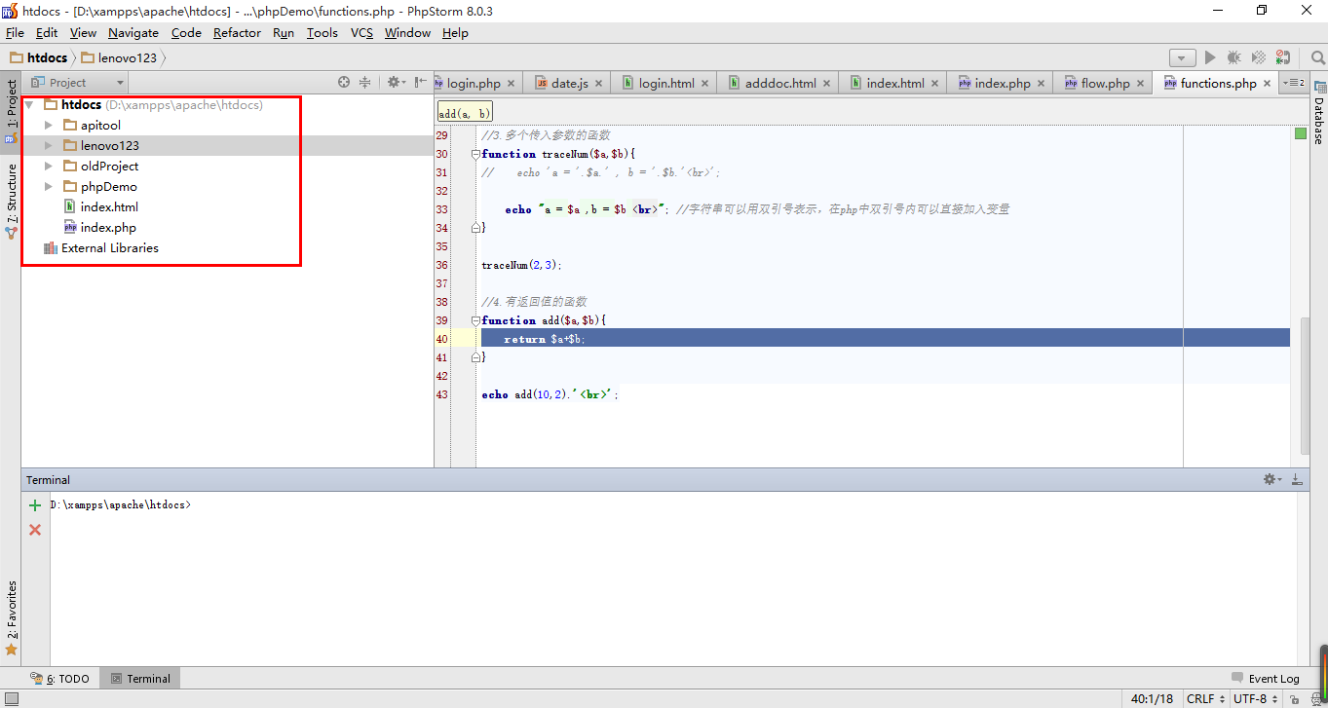The width and height of the screenshot is (1328, 708).
Task: Toggle tool window bars icon in status bar
Action: [10, 699]
